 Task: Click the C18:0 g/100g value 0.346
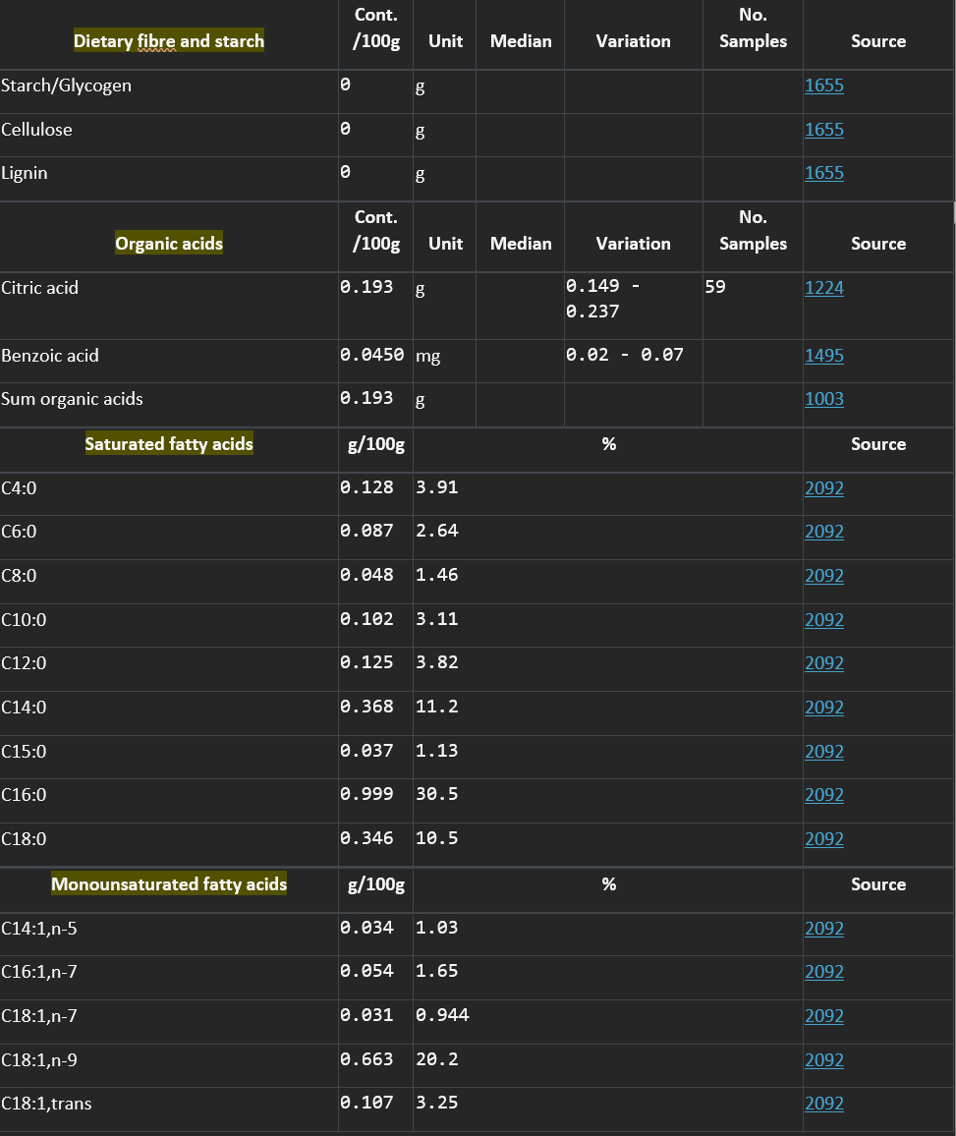point(367,839)
